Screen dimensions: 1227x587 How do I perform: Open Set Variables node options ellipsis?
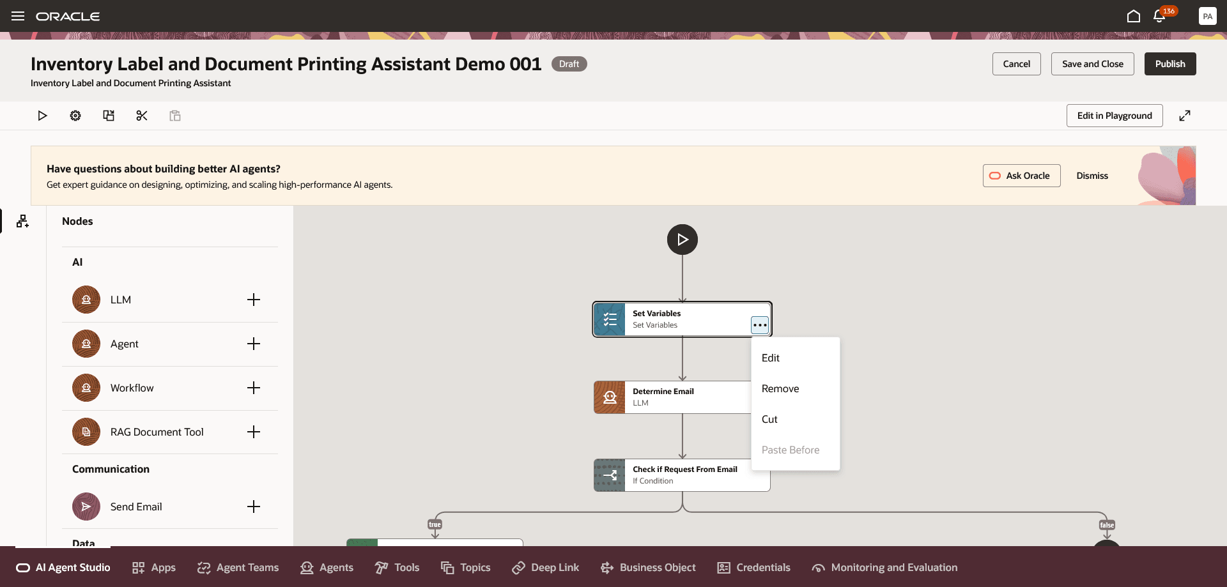pos(760,325)
